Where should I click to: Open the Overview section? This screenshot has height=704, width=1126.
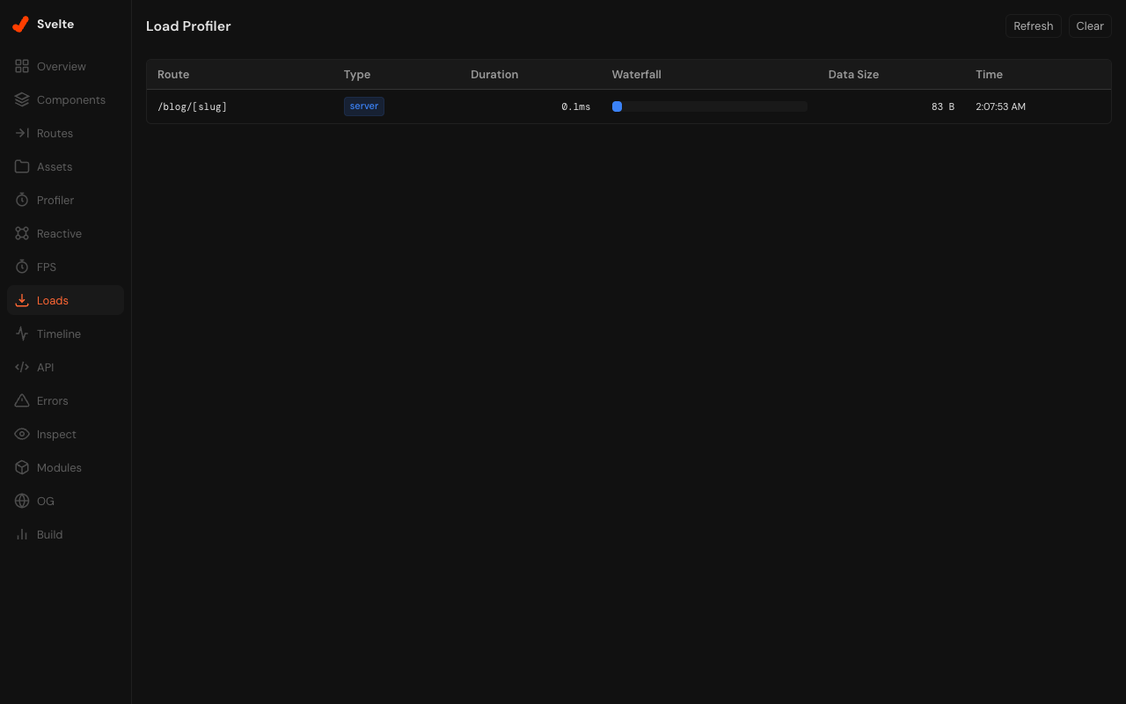coord(65,66)
